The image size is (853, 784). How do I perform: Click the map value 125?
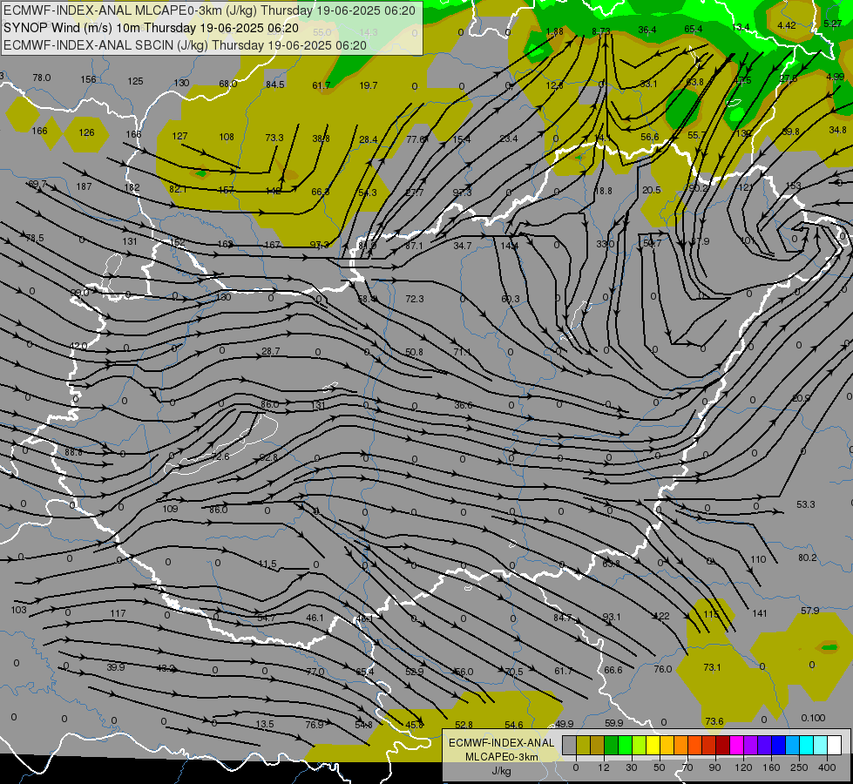click(135, 81)
